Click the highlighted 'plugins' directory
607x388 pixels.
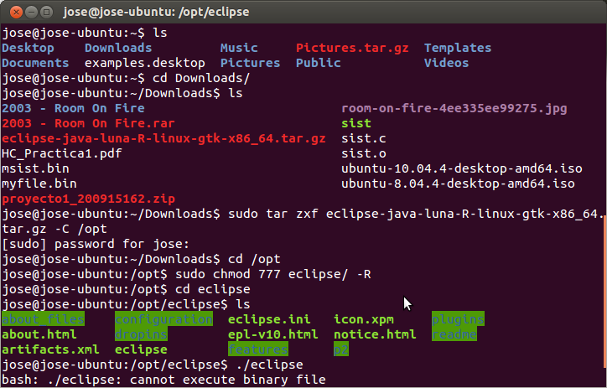tap(458, 319)
